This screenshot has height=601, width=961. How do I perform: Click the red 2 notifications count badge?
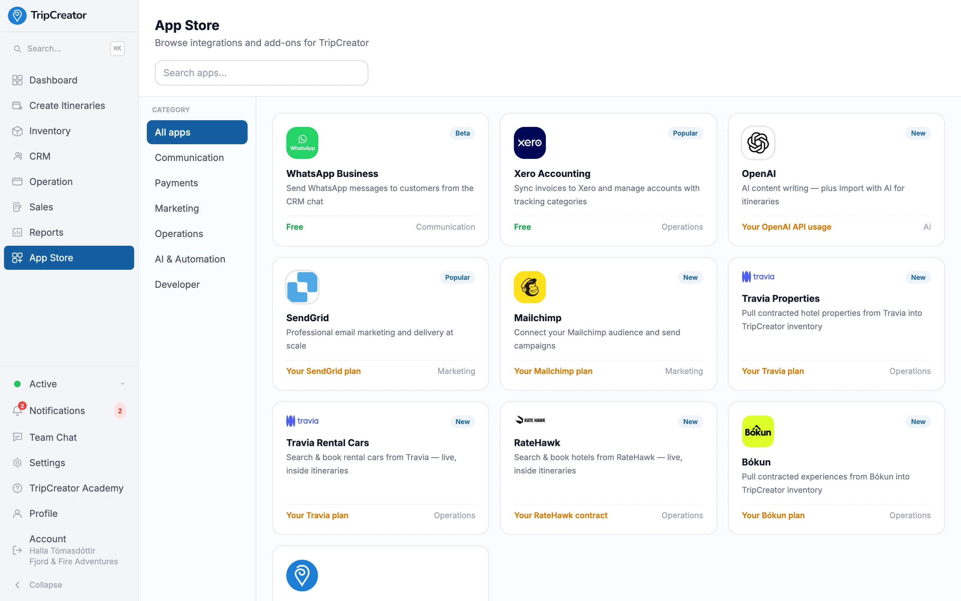120,411
